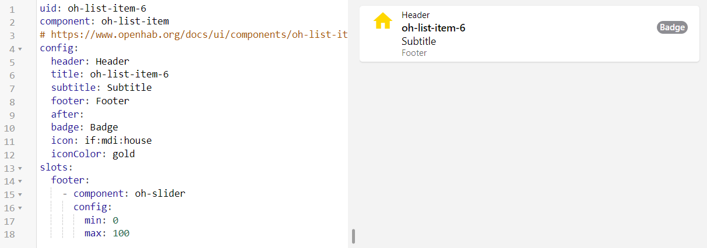
Task: Click the gold house icon in preview
Action: pos(383,21)
